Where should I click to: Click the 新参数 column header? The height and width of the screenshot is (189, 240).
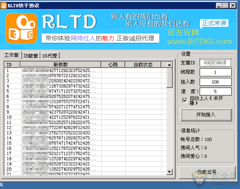(x=60, y=65)
